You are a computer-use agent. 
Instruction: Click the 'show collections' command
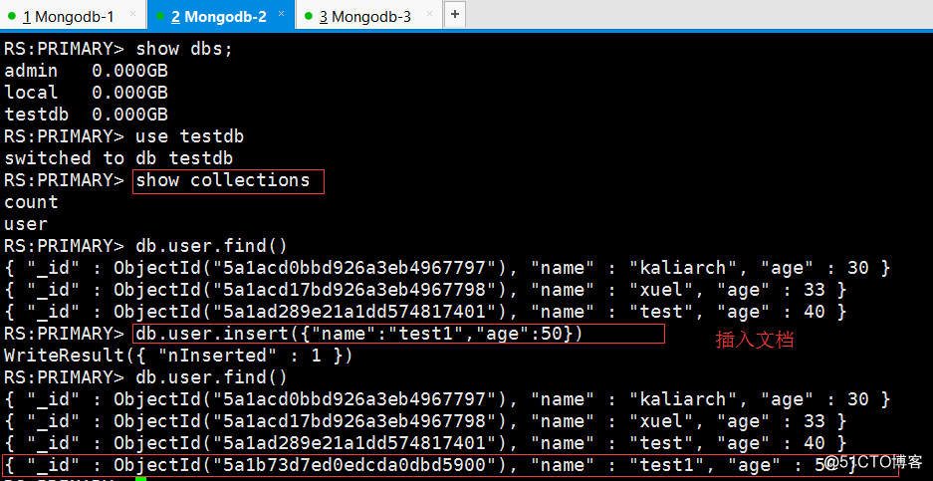click(223, 180)
